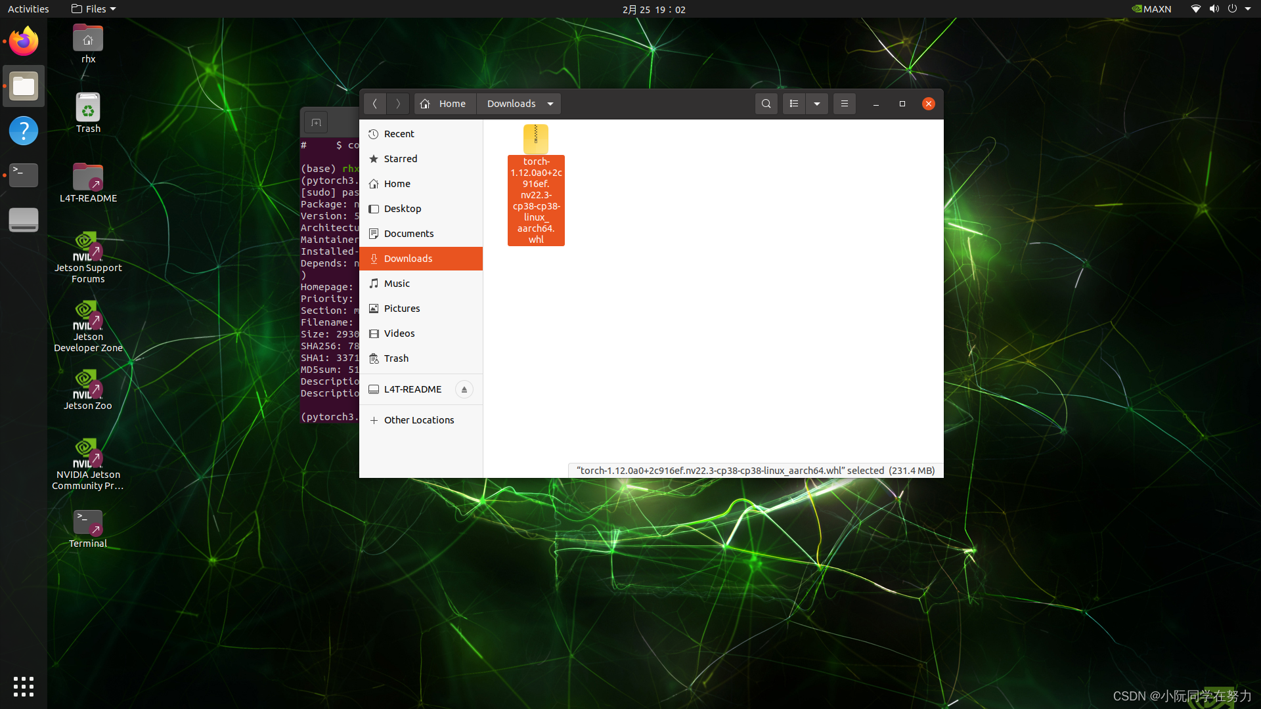The image size is (1261, 709).
Task: Open Jetson Support Forums desktop shortcut
Action: point(88,257)
